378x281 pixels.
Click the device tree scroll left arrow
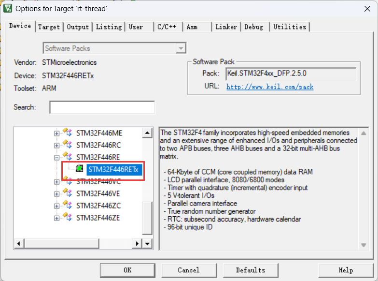[x=19, y=244]
